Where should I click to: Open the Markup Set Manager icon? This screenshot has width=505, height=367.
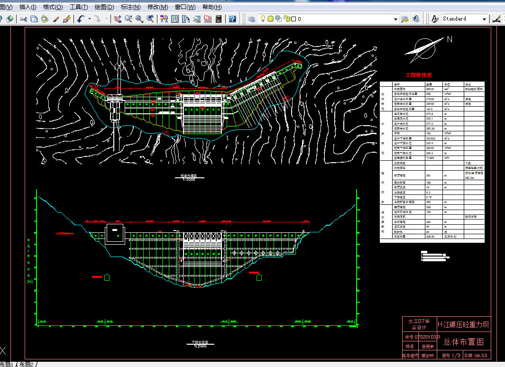coord(208,19)
